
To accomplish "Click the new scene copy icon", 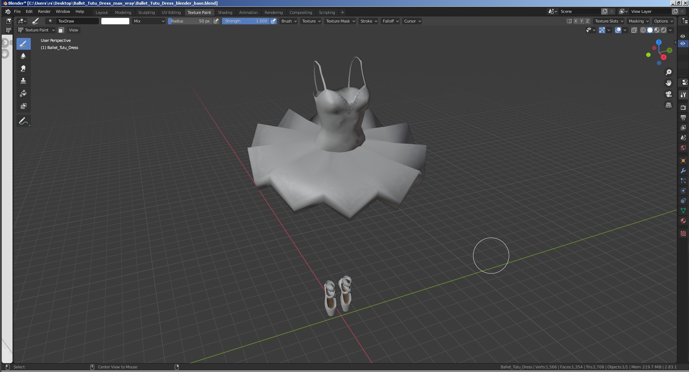I will tap(604, 11).
